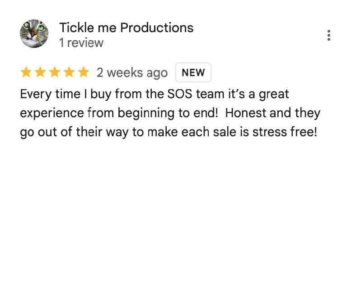Click the word "great" in the review
Image resolution: width=356 pixels, height=305 pixels.
point(273,95)
